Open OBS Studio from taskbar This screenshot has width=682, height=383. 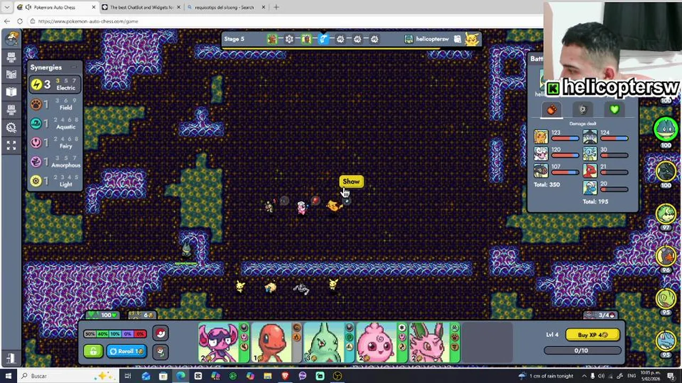[337, 376]
